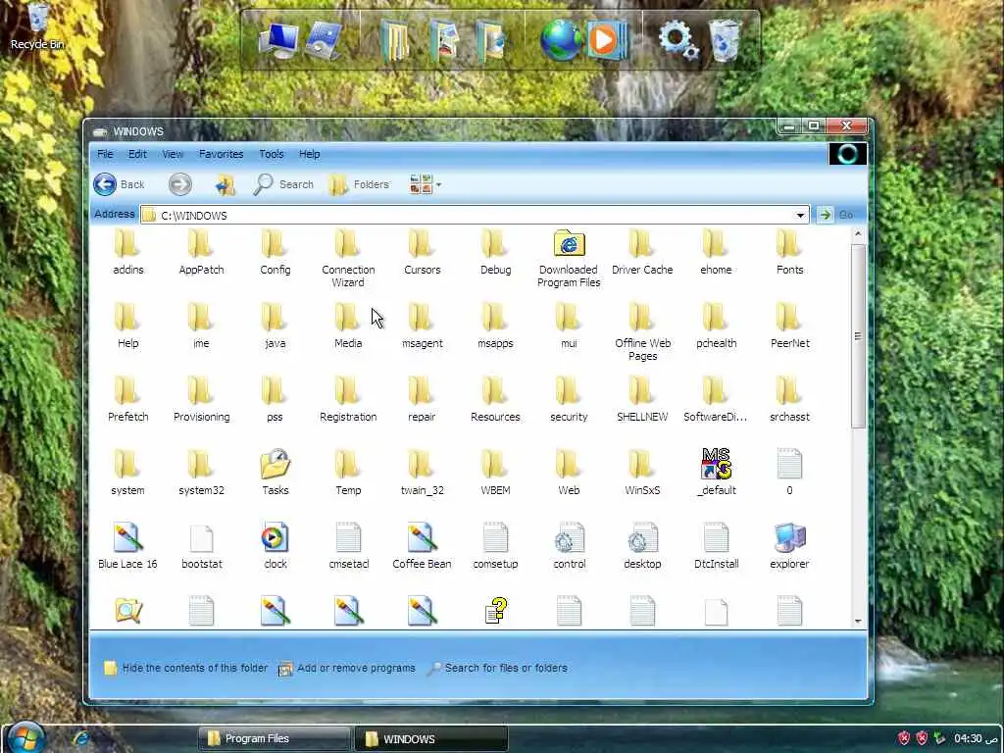Expand the Address bar dropdown arrow
The image size is (1004, 753).
800,215
